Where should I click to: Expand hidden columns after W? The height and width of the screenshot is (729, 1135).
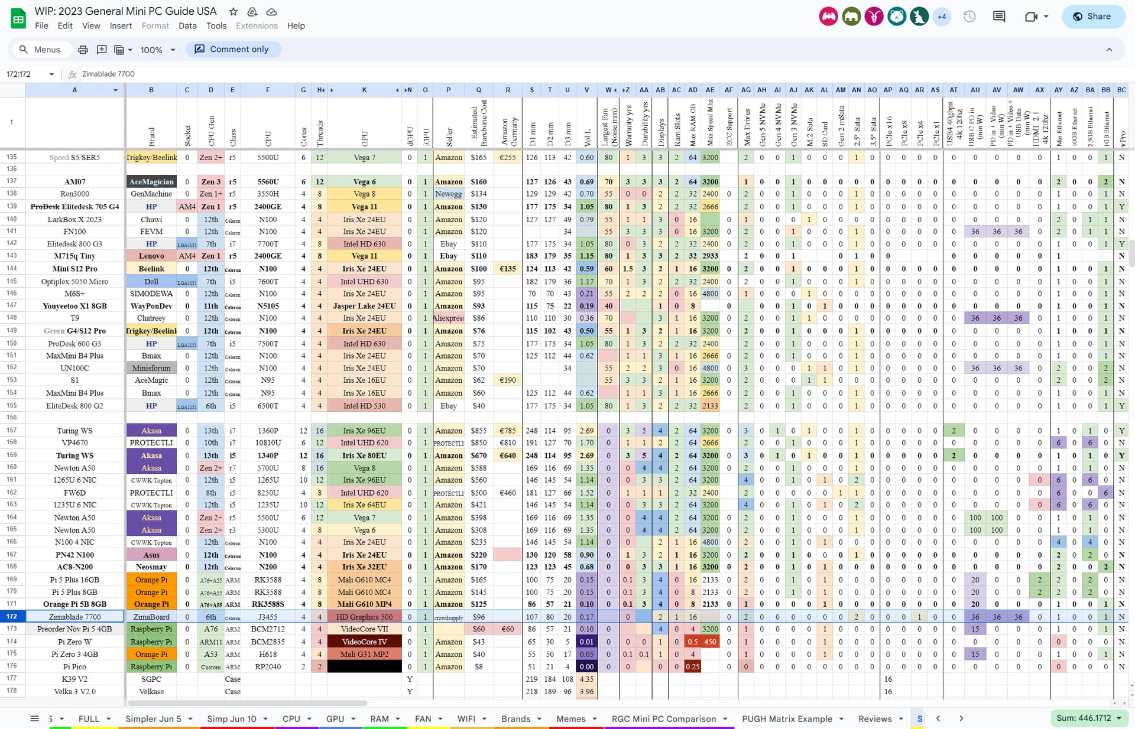click(x=615, y=90)
